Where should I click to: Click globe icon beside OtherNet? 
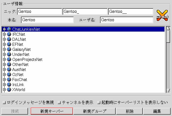[9, 65]
